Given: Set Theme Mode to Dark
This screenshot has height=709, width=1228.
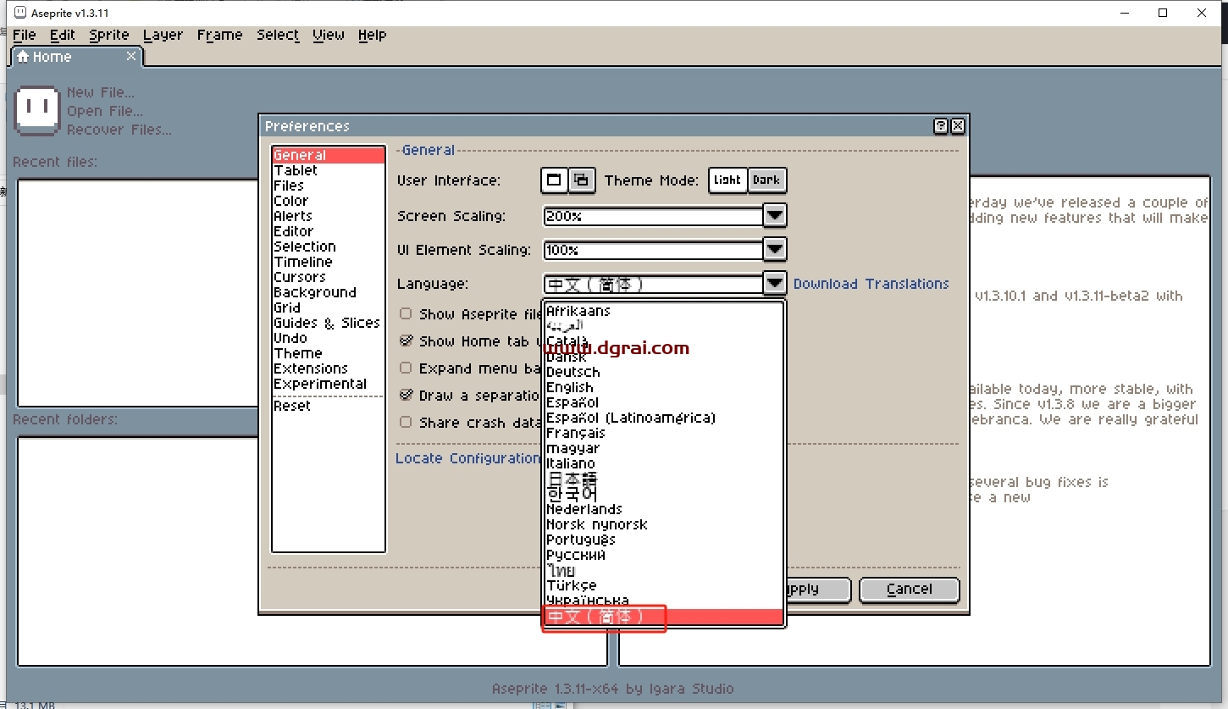Looking at the screenshot, I should [x=767, y=180].
